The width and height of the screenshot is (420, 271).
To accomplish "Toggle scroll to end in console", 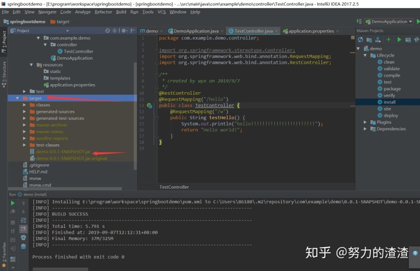I will [23, 229].
